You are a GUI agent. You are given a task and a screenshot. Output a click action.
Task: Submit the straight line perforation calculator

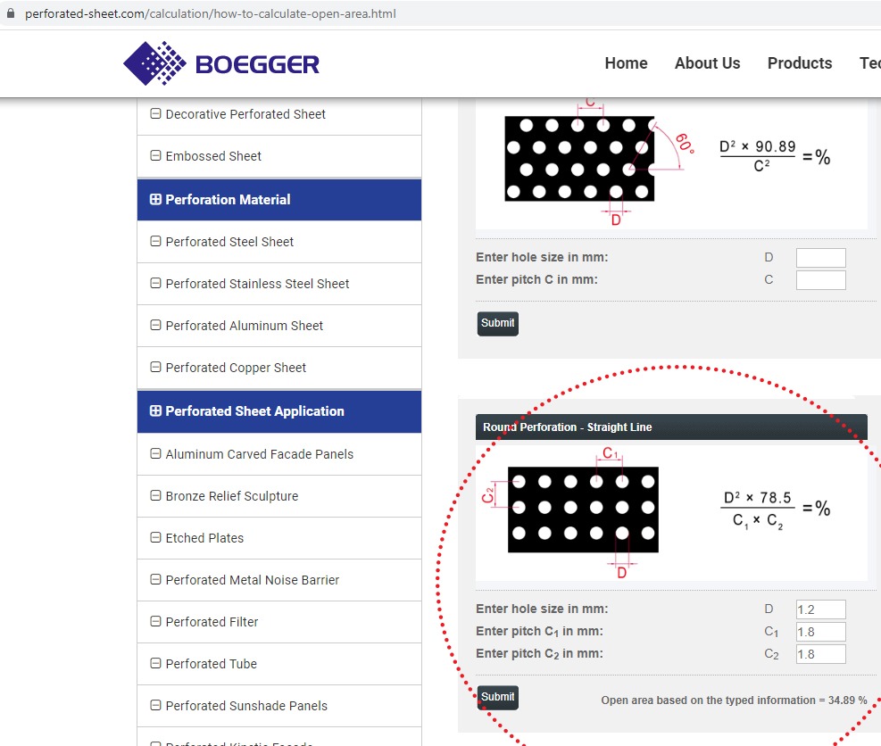(497, 698)
